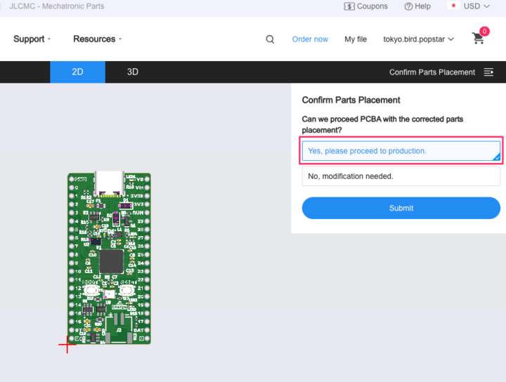Select 'Yes, please proceed to production'
506x382 pixels.
[402, 151]
